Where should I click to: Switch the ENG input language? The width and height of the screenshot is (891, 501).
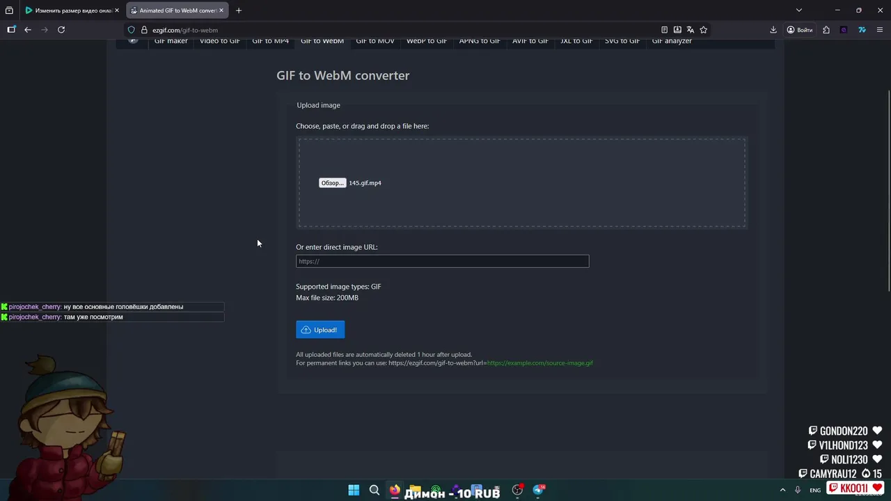point(815,490)
